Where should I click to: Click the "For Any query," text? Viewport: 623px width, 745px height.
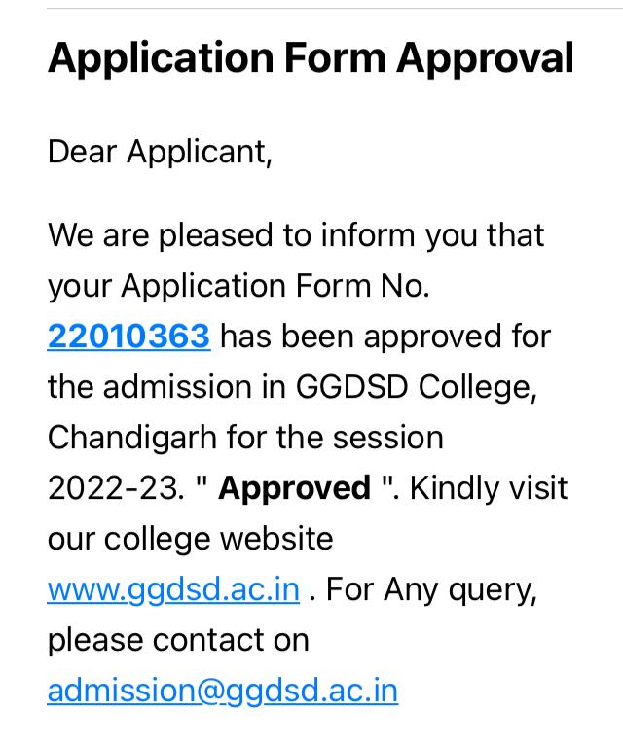tap(432, 591)
